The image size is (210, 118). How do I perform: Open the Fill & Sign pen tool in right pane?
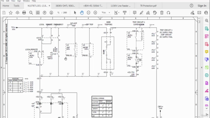[207, 91]
